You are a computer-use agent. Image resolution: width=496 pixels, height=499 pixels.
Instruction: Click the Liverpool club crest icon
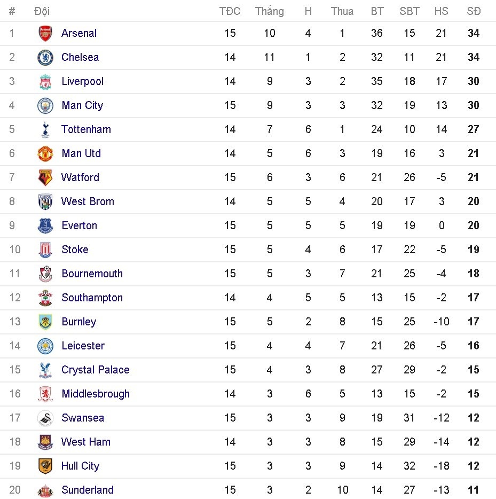[45, 81]
